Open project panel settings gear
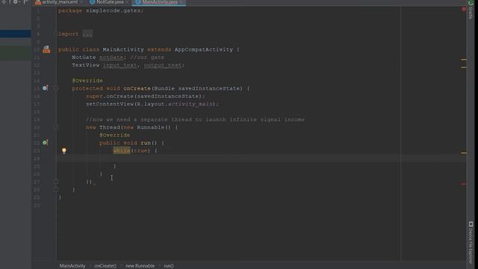 pos(15,1)
